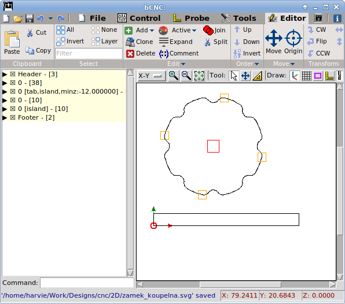Open the X-Y view dropdown
Image resolution: width=345 pixels, height=304 pixels.
click(152, 76)
